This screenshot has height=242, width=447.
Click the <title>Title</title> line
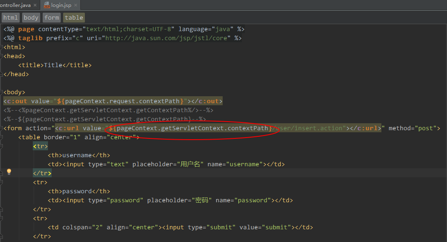coord(55,65)
